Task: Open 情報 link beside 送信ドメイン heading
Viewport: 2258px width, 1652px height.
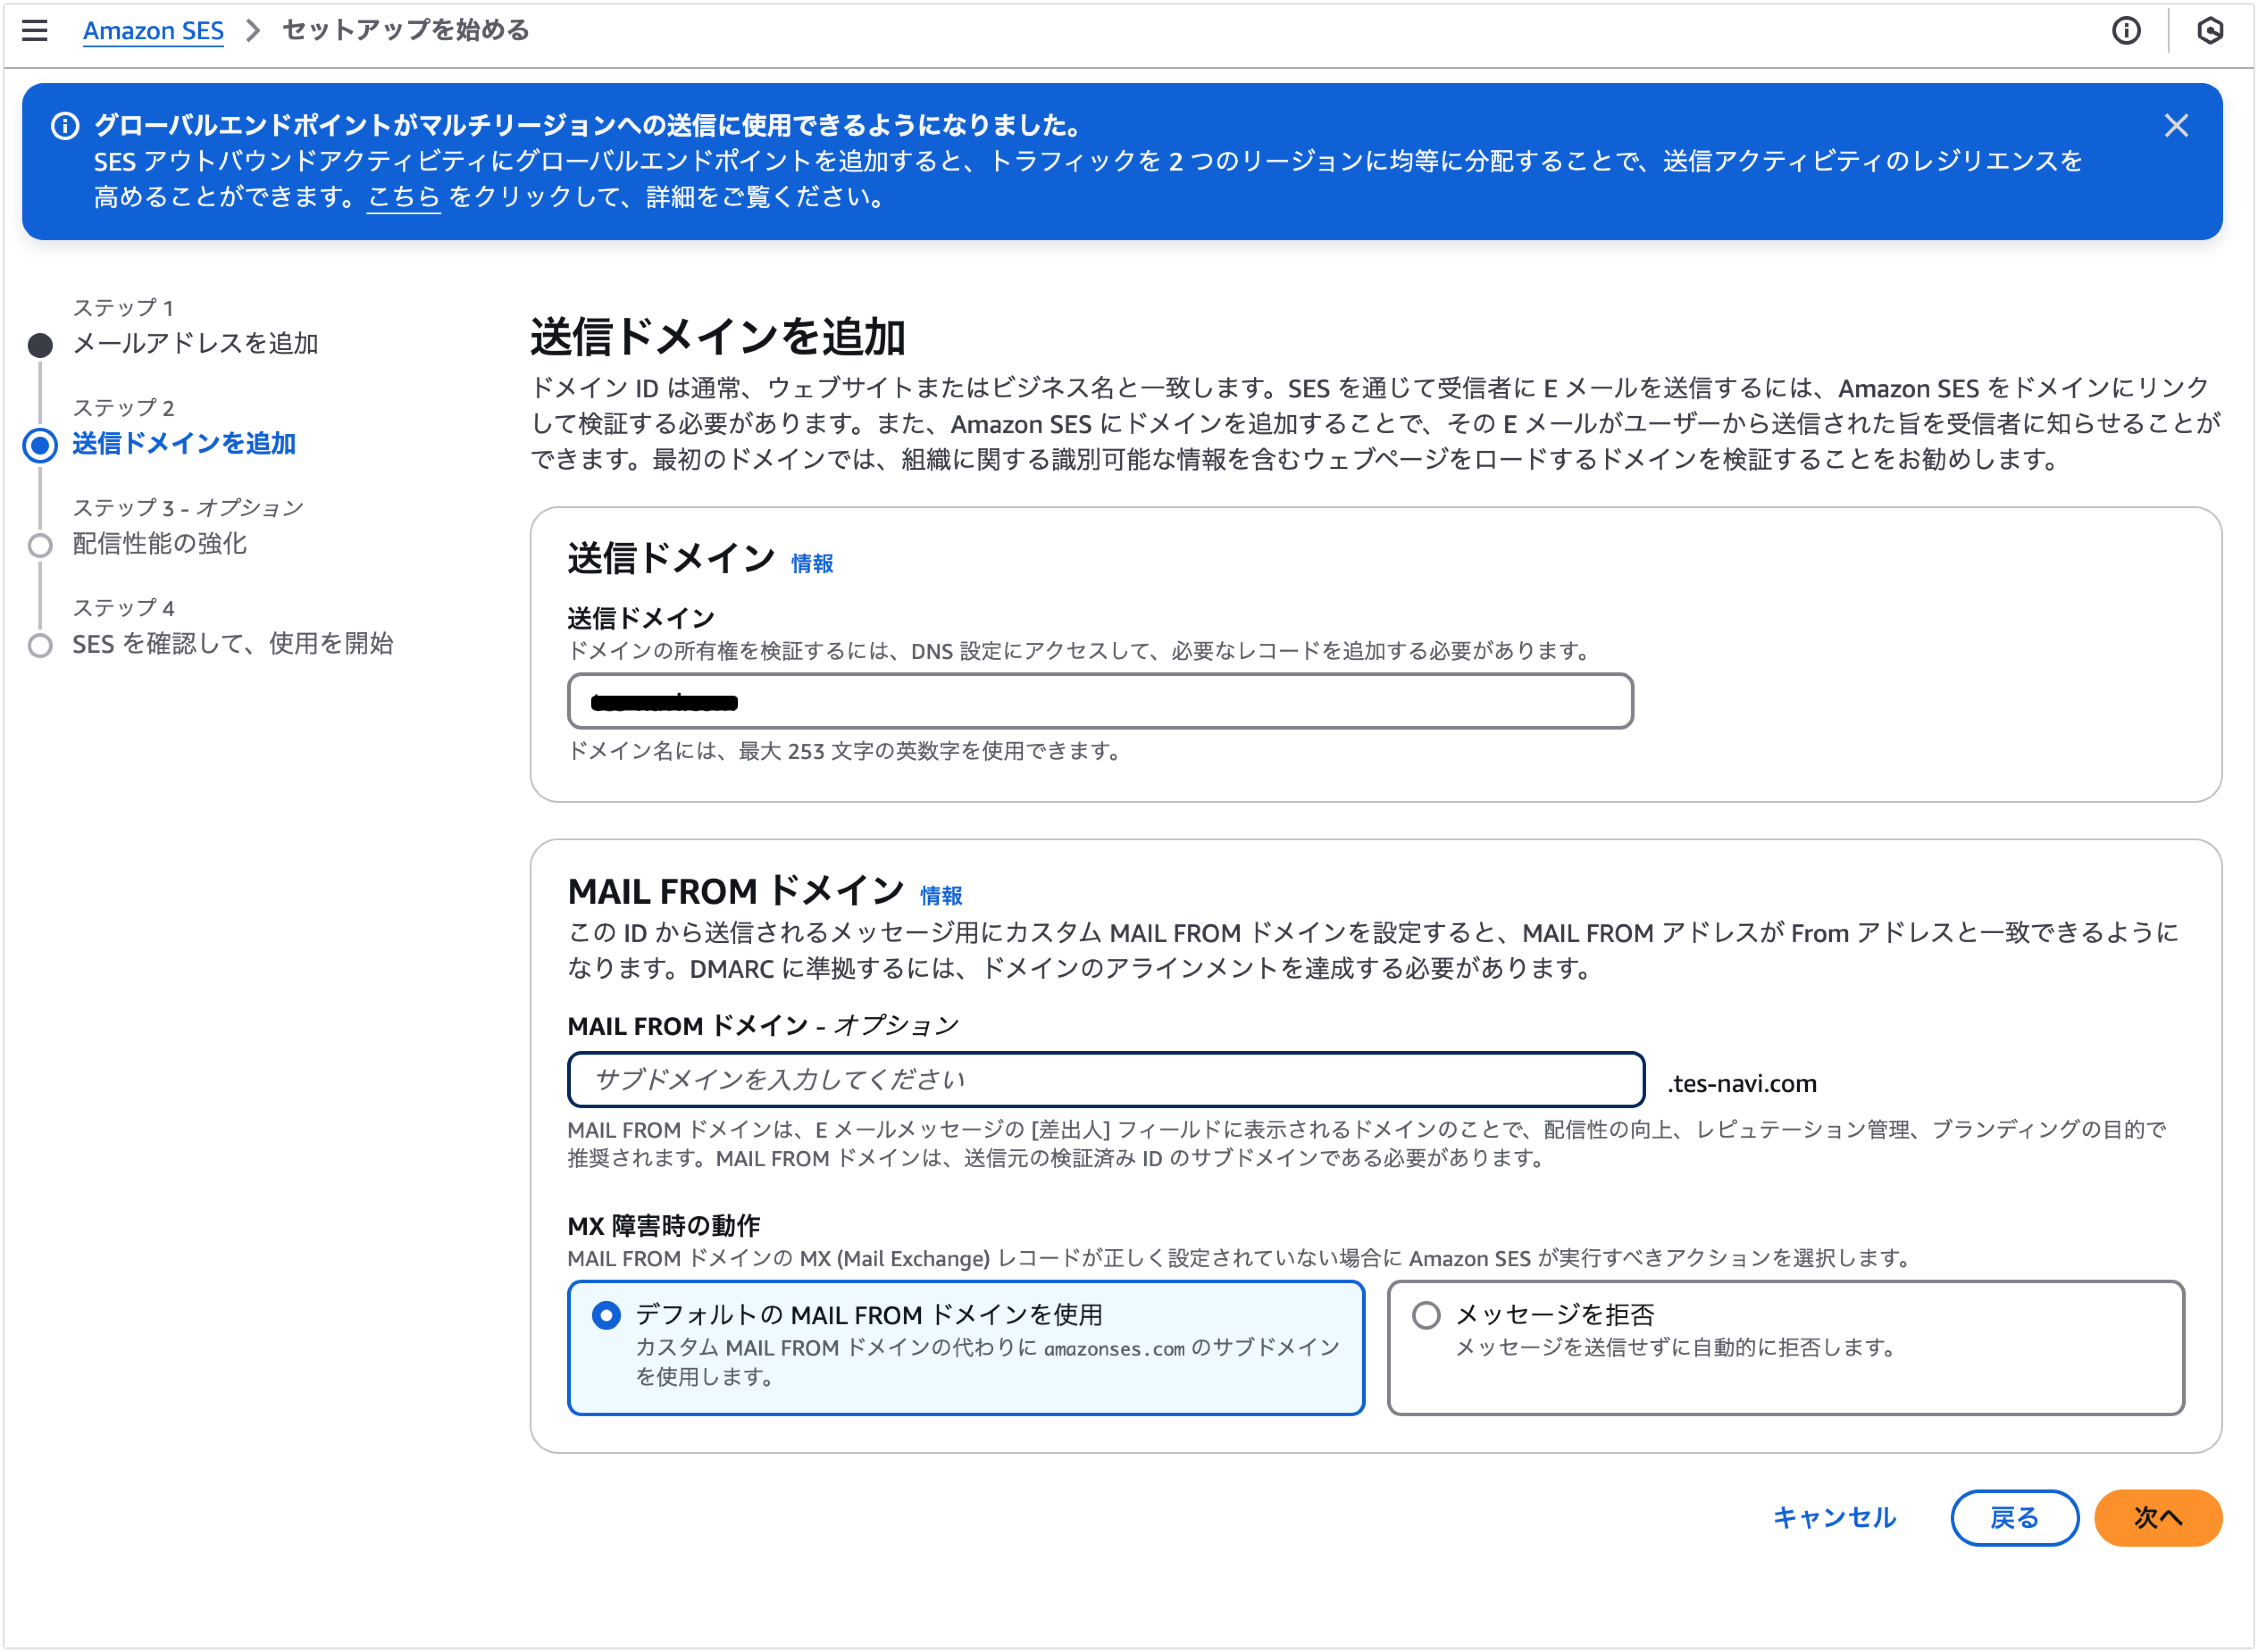Action: pos(811,564)
